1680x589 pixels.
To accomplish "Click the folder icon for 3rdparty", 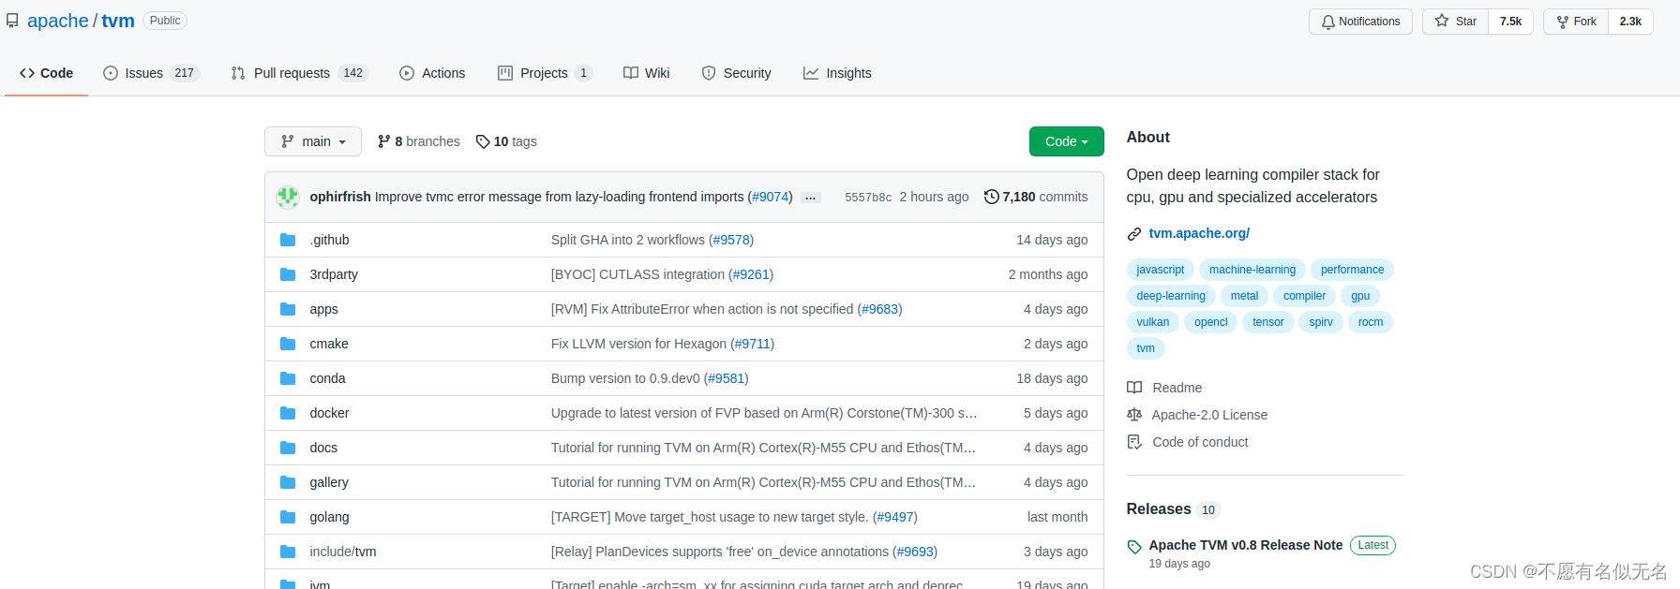I will (x=288, y=274).
